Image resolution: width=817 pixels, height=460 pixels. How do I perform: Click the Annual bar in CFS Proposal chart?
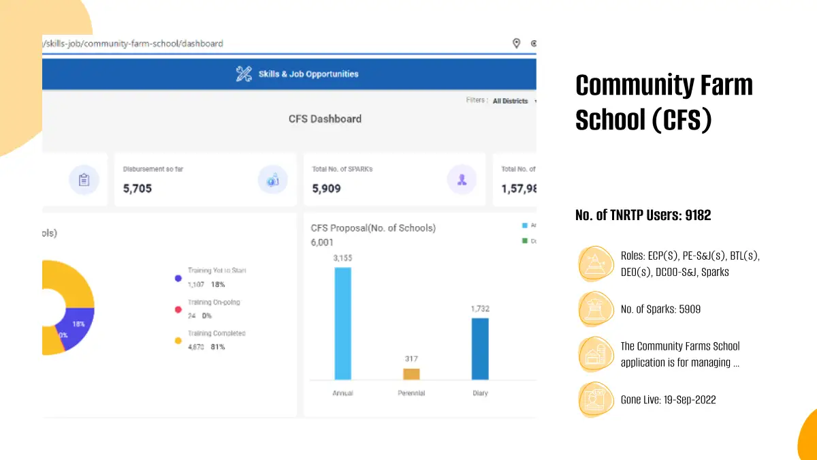(342, 323)
